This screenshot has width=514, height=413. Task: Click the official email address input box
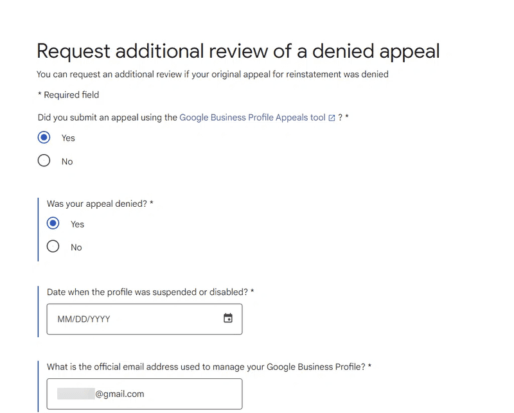(145, 394)
